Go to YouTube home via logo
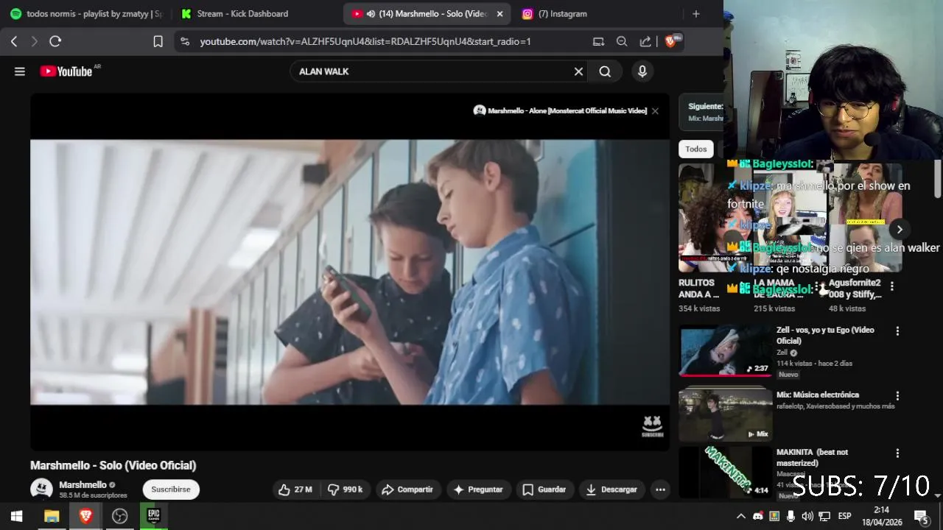 click(66, 71)
